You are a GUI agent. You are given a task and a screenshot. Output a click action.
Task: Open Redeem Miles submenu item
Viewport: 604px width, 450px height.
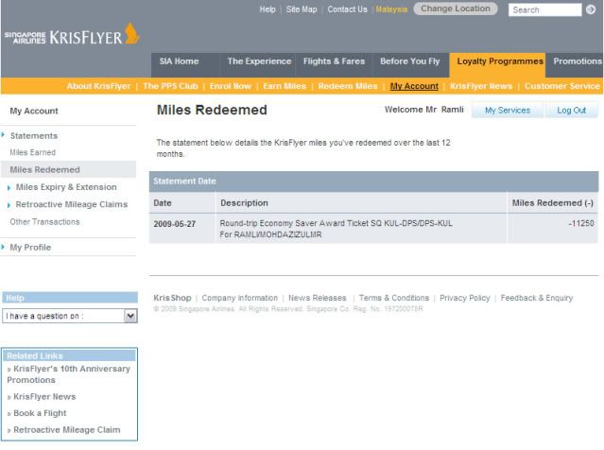click(348, 86)
